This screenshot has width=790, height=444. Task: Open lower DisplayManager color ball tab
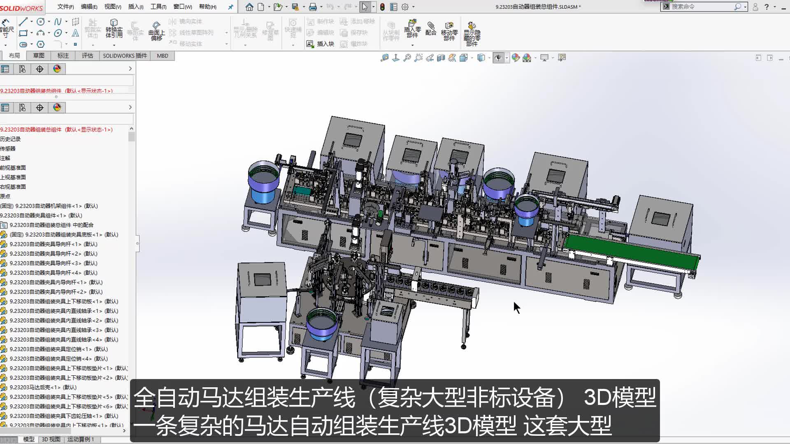coord(57,108)
